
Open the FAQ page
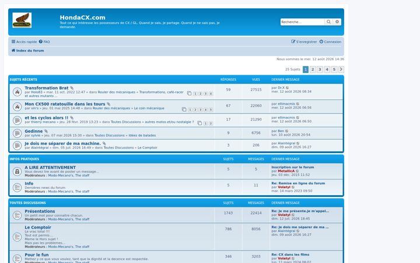pos(44,42)
